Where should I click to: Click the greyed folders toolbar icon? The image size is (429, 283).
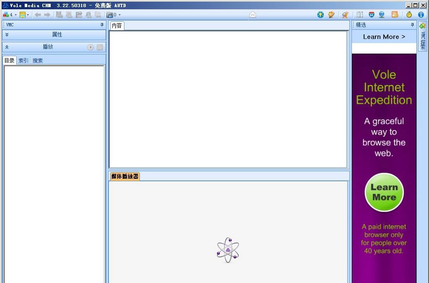pos(98,15)
